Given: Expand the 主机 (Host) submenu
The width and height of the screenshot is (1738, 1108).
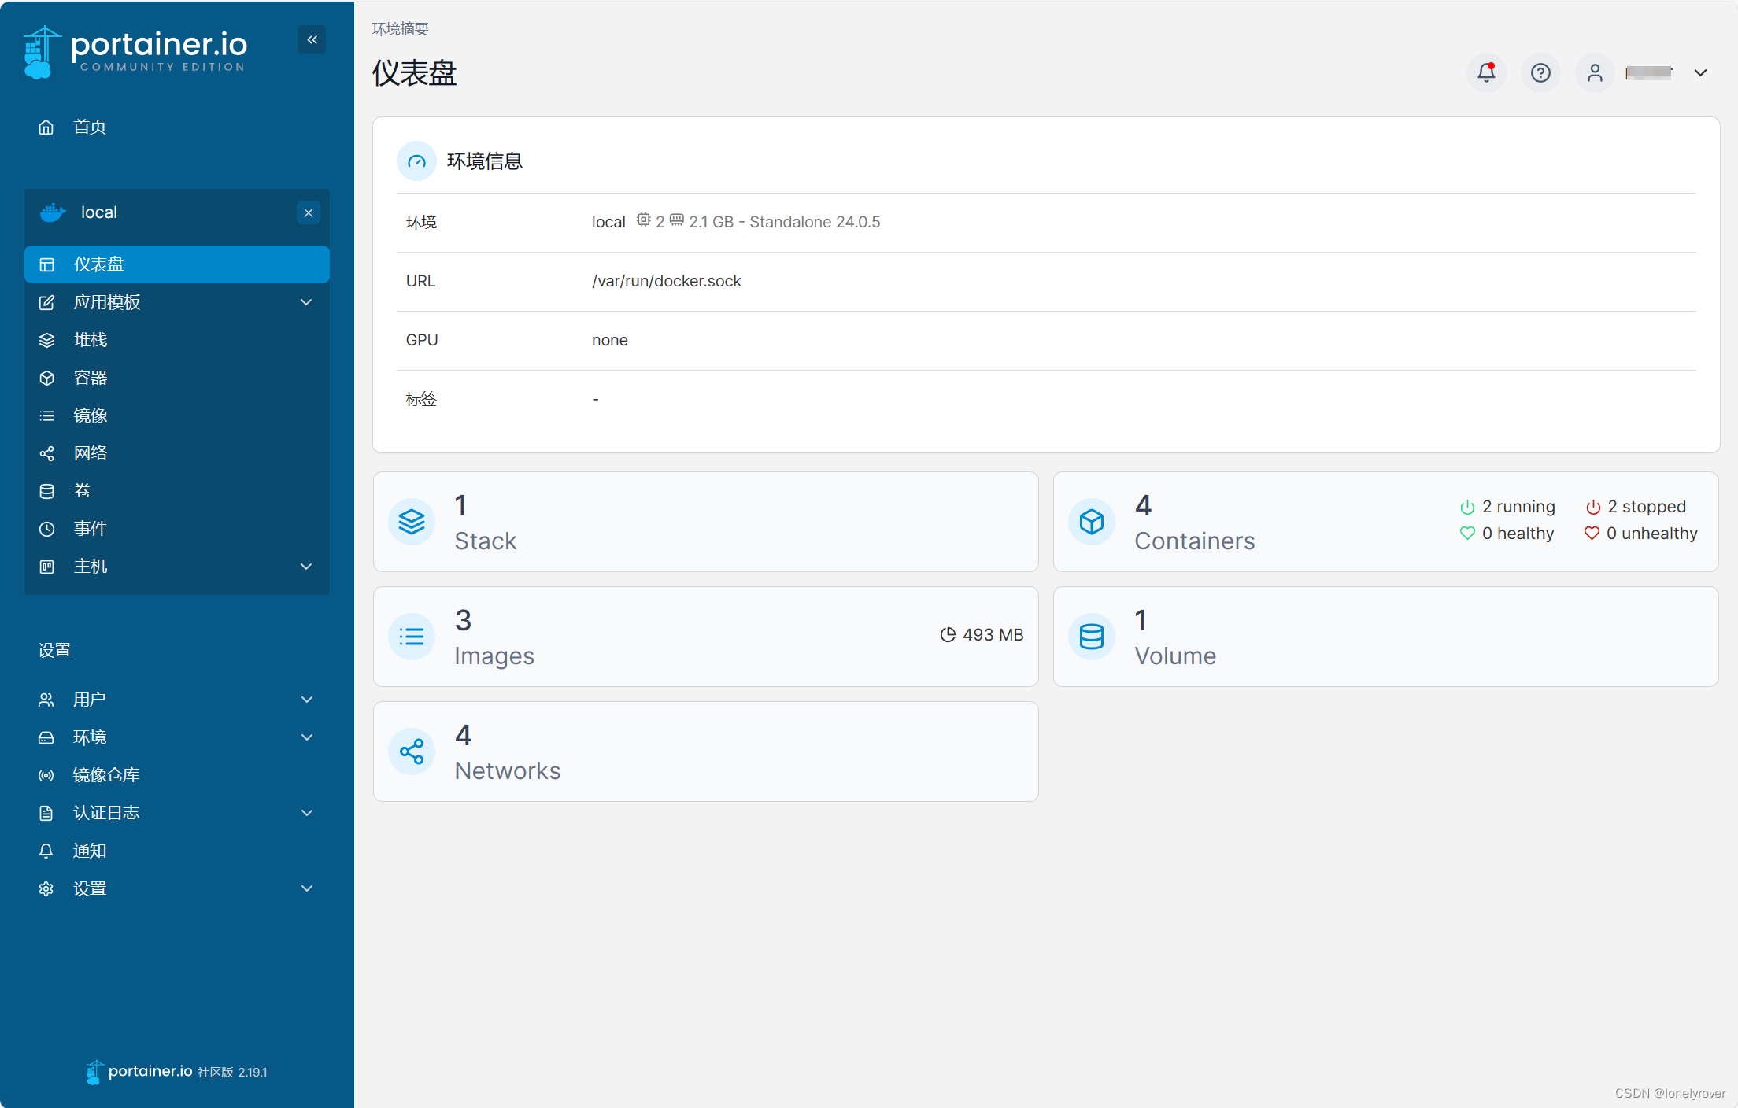Looking at the screenshot, I should pos(306,566).
